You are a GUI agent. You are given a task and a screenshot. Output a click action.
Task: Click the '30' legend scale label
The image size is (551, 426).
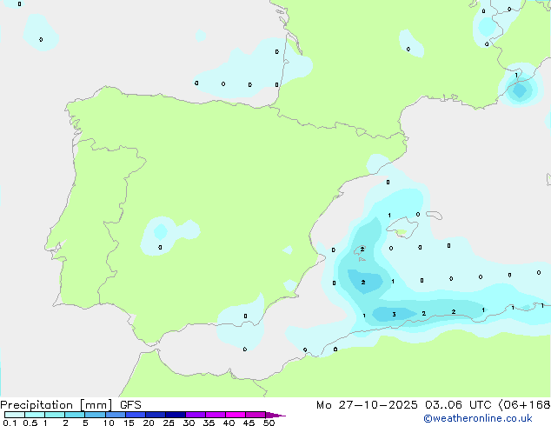tap(189, 423)
